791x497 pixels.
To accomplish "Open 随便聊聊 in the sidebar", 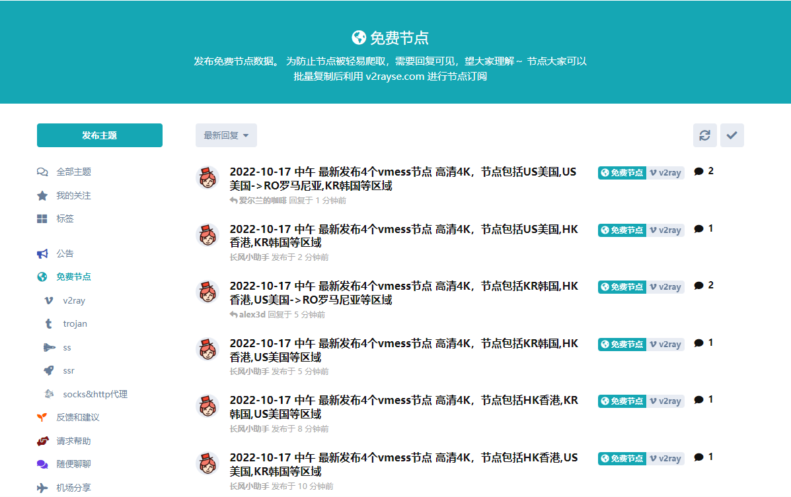I will click(x=73, y=464).
